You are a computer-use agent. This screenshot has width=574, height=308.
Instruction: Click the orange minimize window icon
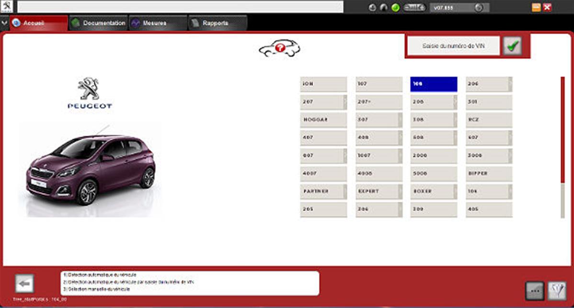point(536,7)
